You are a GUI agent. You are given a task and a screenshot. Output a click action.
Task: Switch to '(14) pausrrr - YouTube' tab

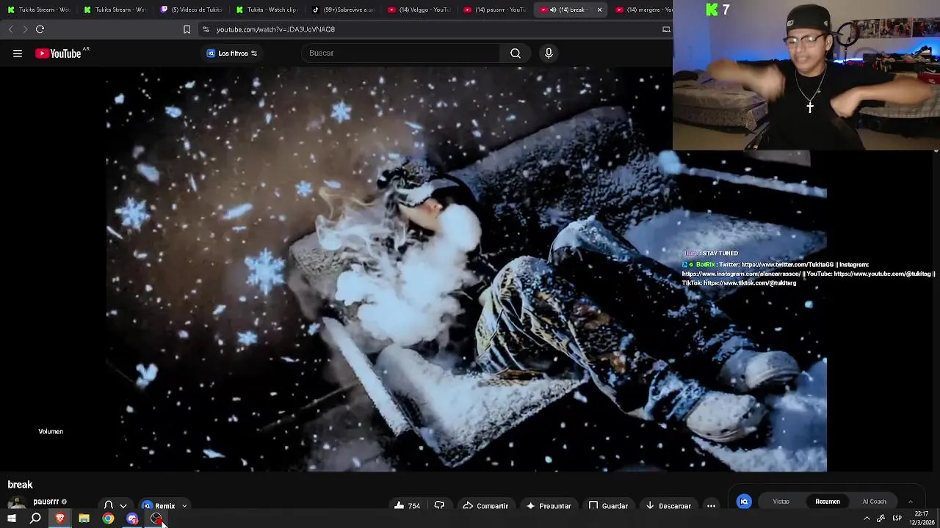click(x=496, y=10)
